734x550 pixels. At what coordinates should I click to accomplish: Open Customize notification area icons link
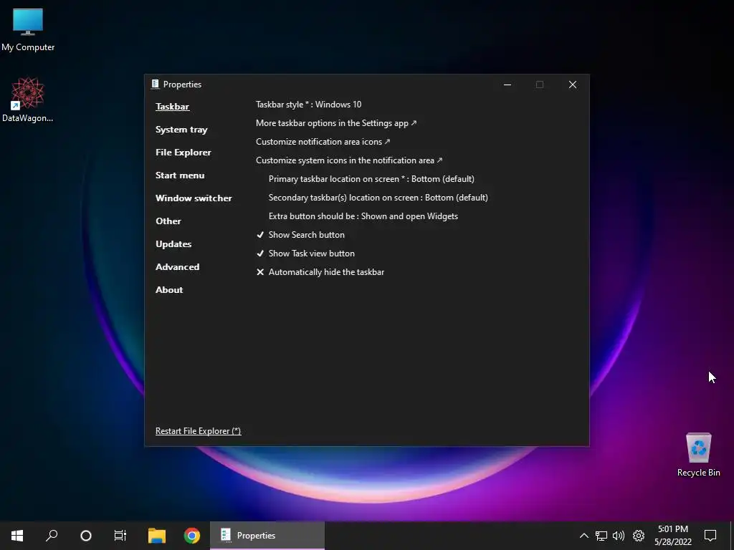[x=323, y=142]
